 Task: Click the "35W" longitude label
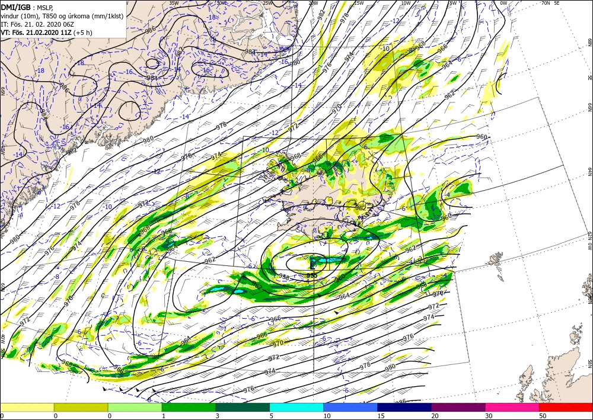click(x=174, y=3)
